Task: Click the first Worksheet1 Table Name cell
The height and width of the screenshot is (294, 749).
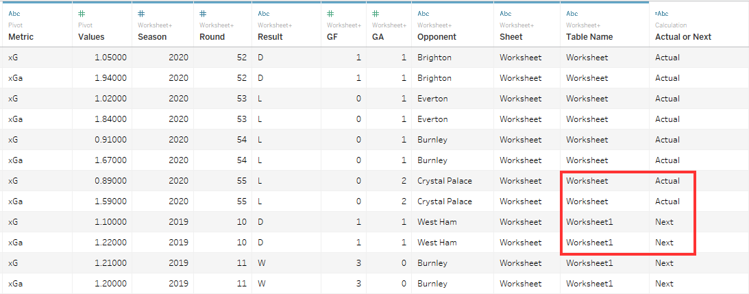Action: pyautogui.click(x=589, y=222)
